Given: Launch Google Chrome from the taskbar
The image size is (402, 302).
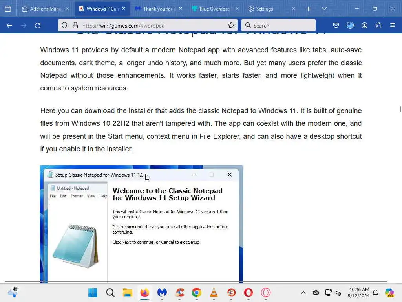Looking at the screenshot, I should coord(197,293).
